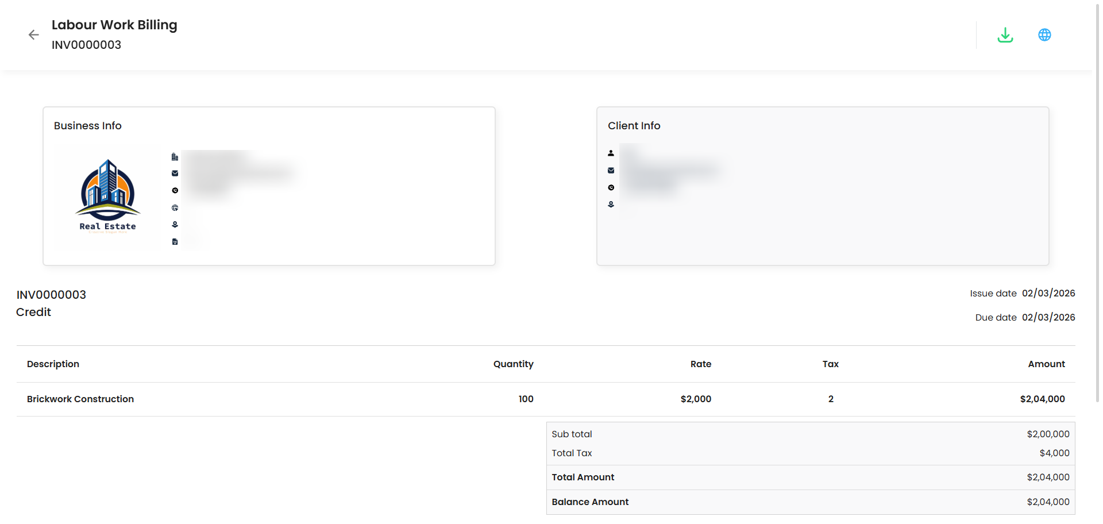Download the invoice using the green icon
The width and height of the screenshot is (1103, 524).
click(1005, 35)
